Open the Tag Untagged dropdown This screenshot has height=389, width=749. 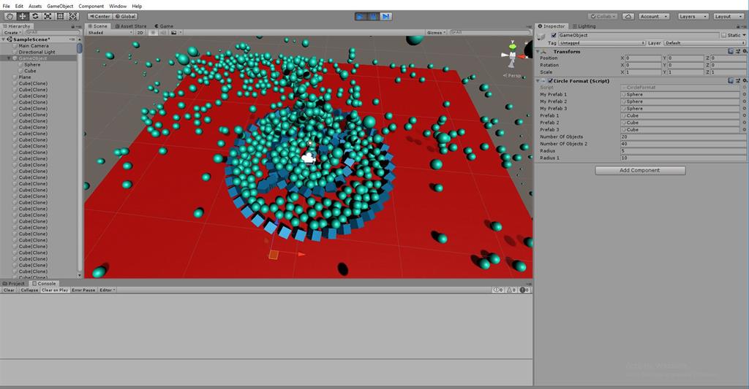coord(602,43)
